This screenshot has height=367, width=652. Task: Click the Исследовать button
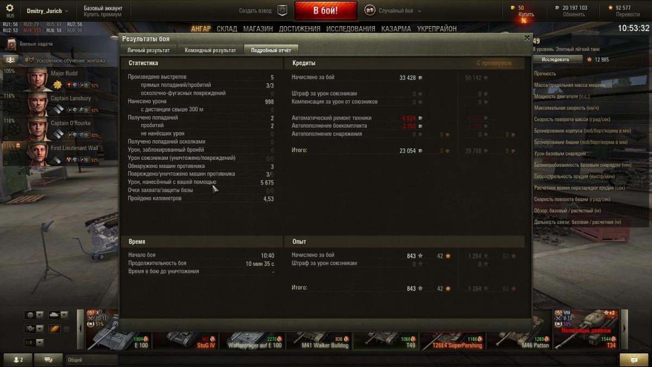(x=555, y=59)
